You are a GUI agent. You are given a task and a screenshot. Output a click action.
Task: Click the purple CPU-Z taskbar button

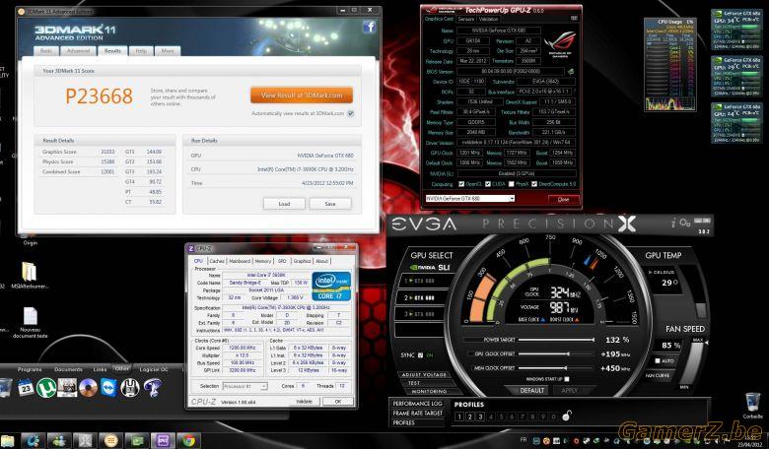click(163, 441)
